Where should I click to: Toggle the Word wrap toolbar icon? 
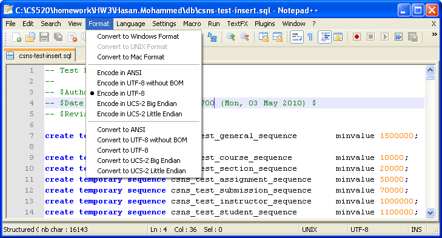click(x=296, y=37)
